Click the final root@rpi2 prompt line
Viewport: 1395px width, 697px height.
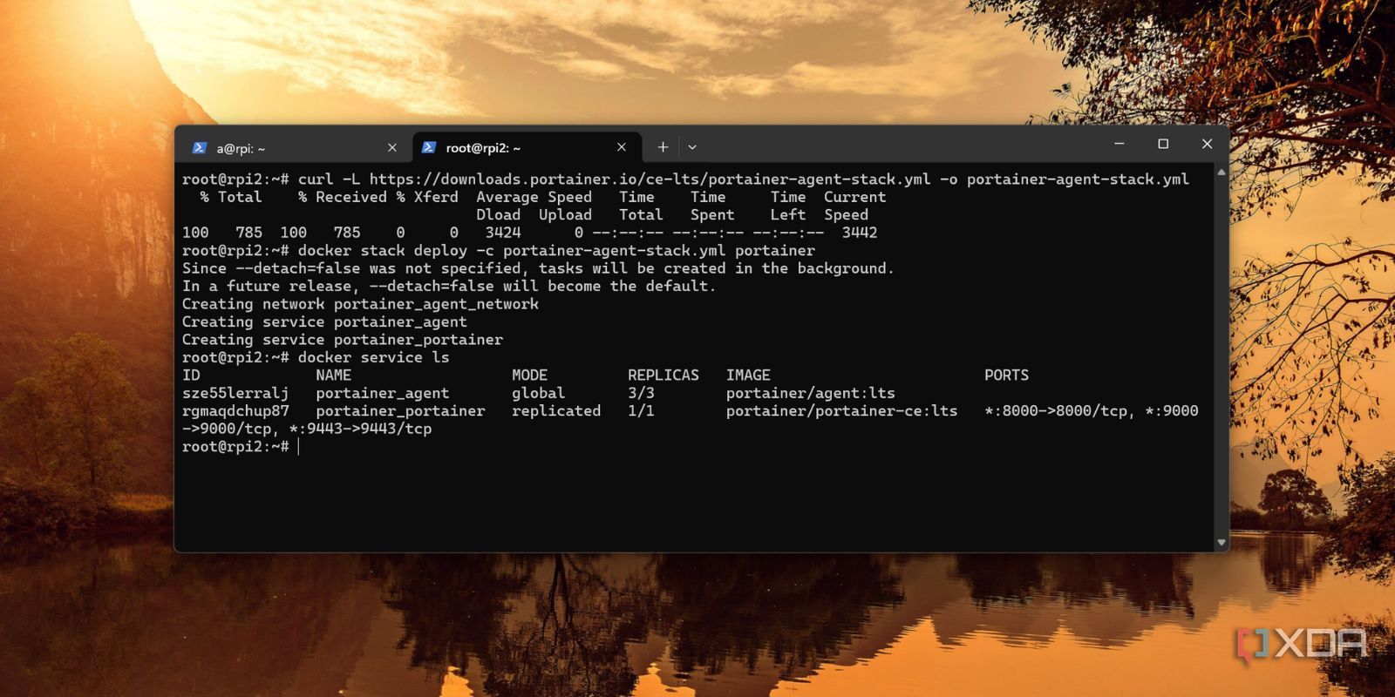tap(241, 447)
